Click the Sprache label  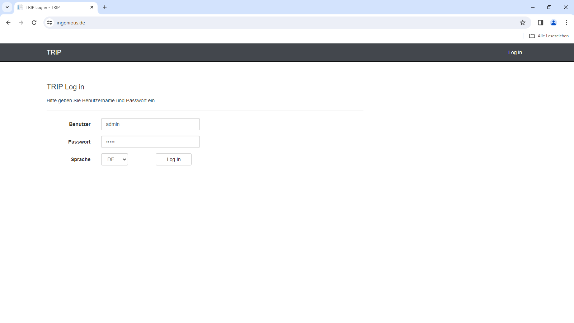pyautogui.click(x=81, y=159)
